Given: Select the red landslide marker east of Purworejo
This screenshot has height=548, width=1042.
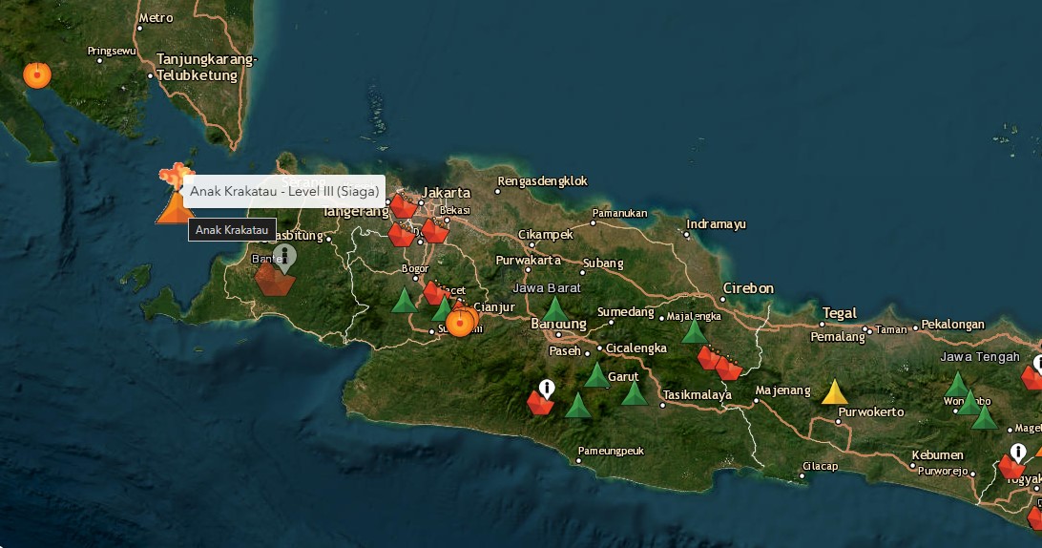Looking at the screenshot, I should coord(1011,467).
